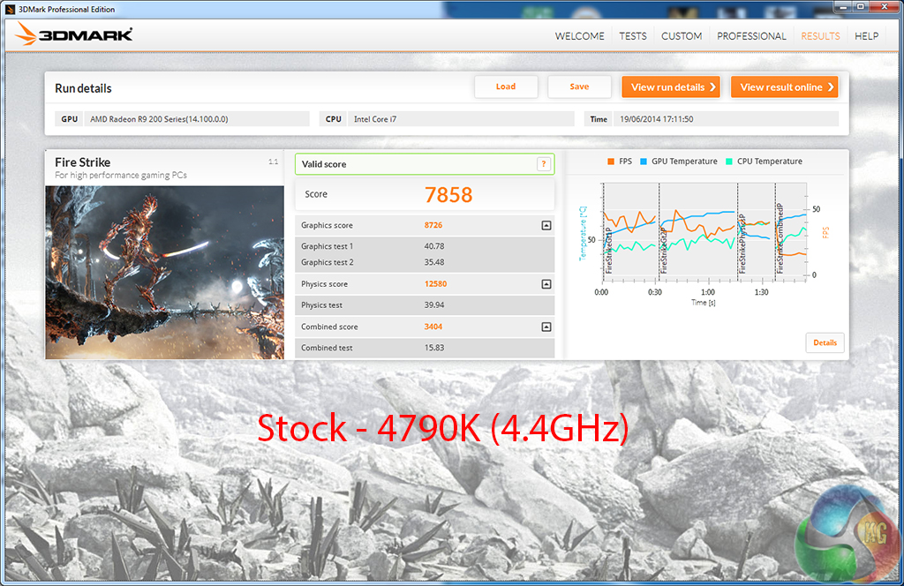Click the orange FPS legend swatch
This screenshot has width=904, height=586.
611,162
